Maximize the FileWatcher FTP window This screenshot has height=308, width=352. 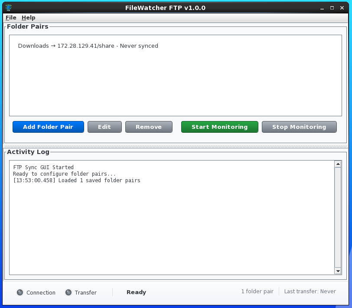point(332,8)
